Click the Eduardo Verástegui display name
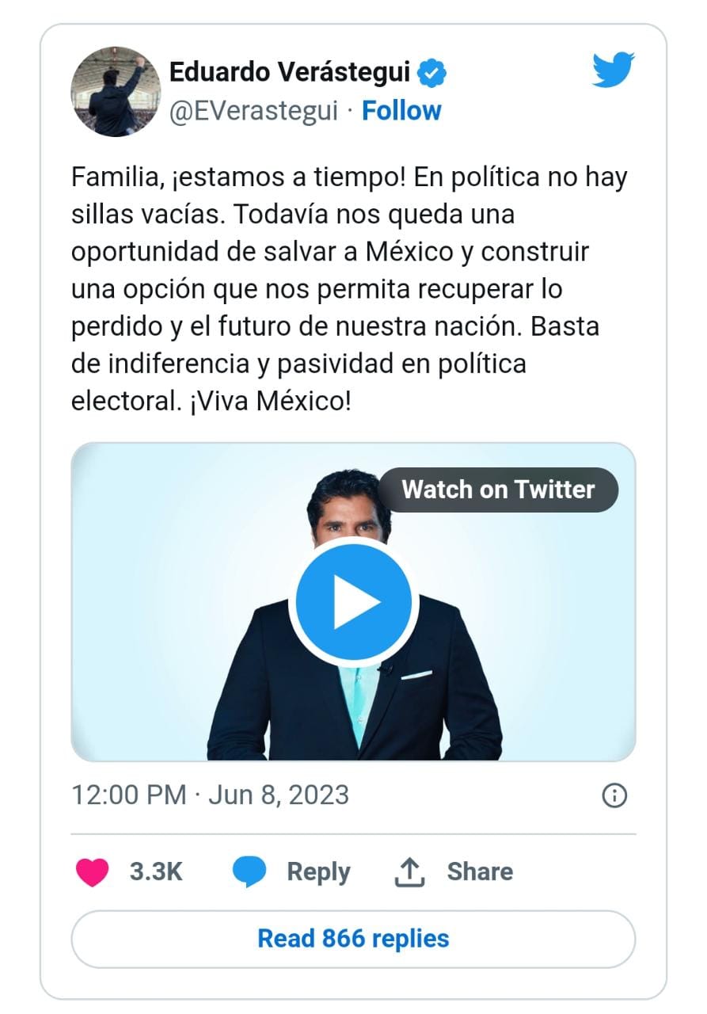The image size is (707, 1014). tap(290, 73)
